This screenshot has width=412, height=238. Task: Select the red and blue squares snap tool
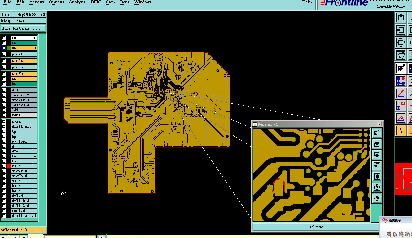(401, 106)
